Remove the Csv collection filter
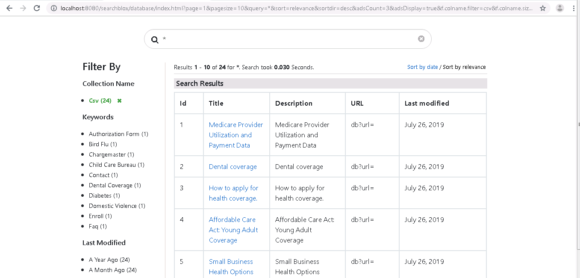Screen dimensions: 580x278 [120, 101]
